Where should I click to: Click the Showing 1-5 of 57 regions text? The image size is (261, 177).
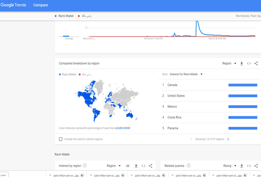(x=209, y=139)
